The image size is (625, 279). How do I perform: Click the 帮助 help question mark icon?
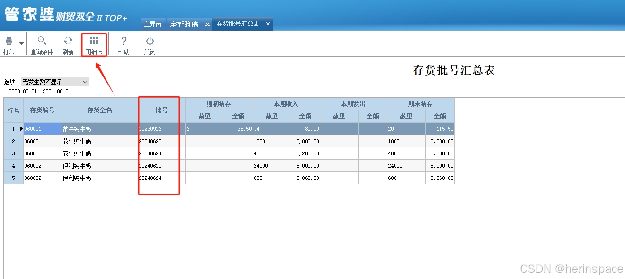coord(124,41)
